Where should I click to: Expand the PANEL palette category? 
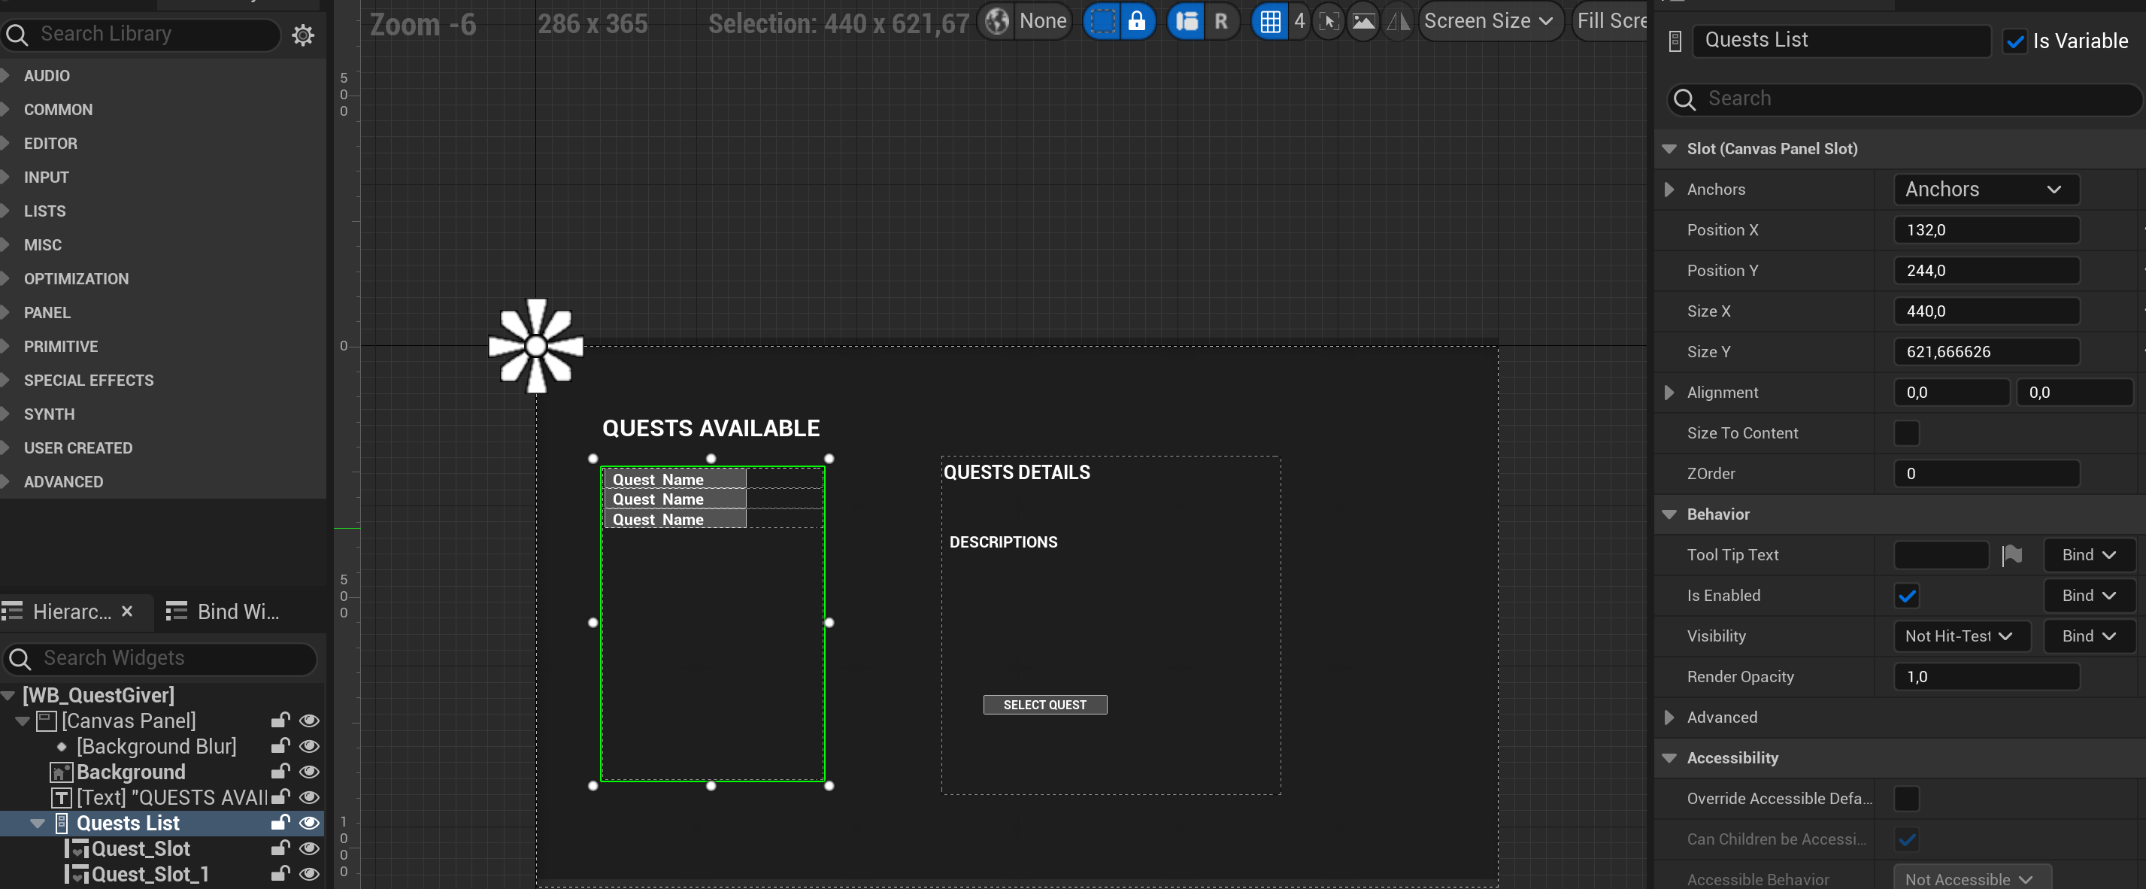tap(47, 312)
